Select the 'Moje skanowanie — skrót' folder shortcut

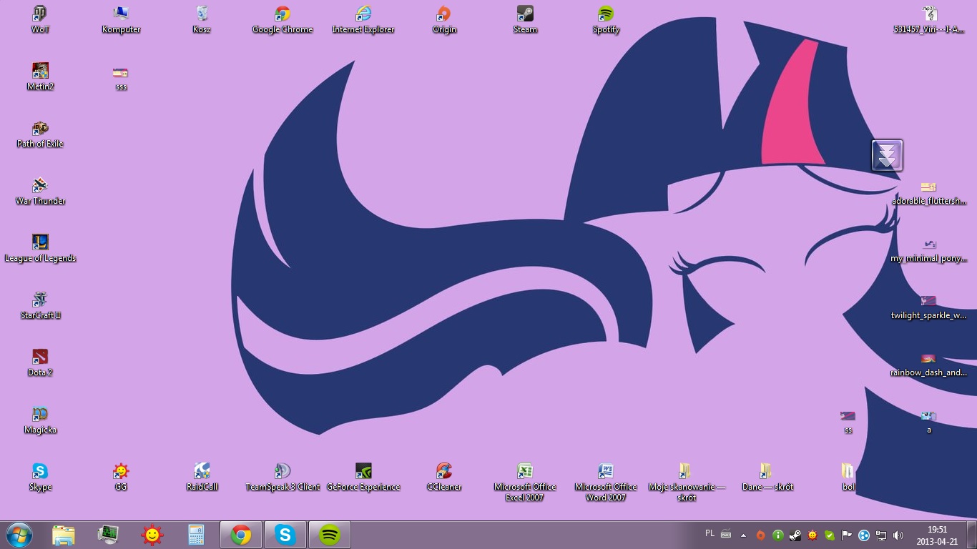coord(687,481)
